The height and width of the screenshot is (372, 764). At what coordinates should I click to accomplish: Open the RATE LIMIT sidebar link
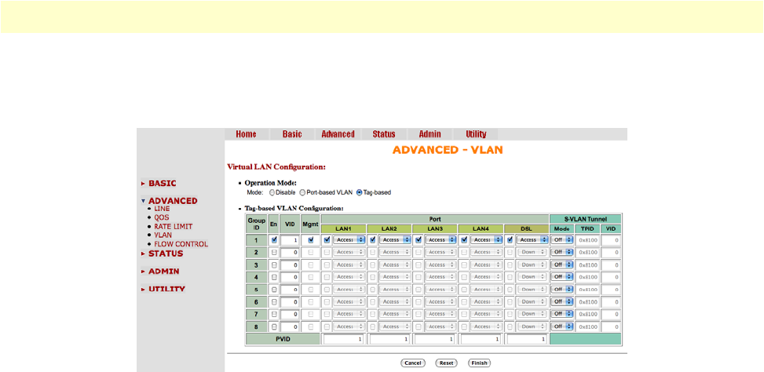[x=173, y=227]
